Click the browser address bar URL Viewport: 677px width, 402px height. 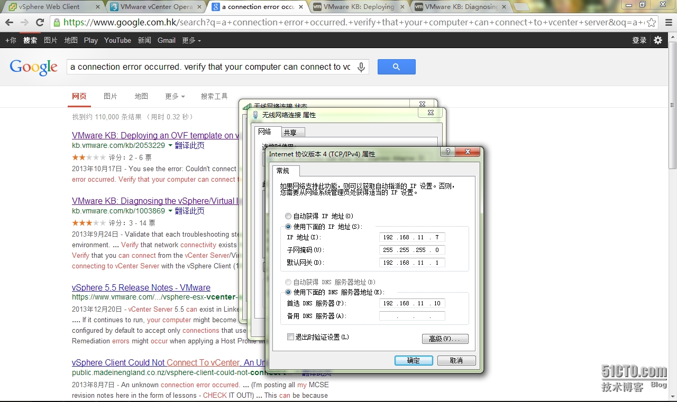click(353, 23)
